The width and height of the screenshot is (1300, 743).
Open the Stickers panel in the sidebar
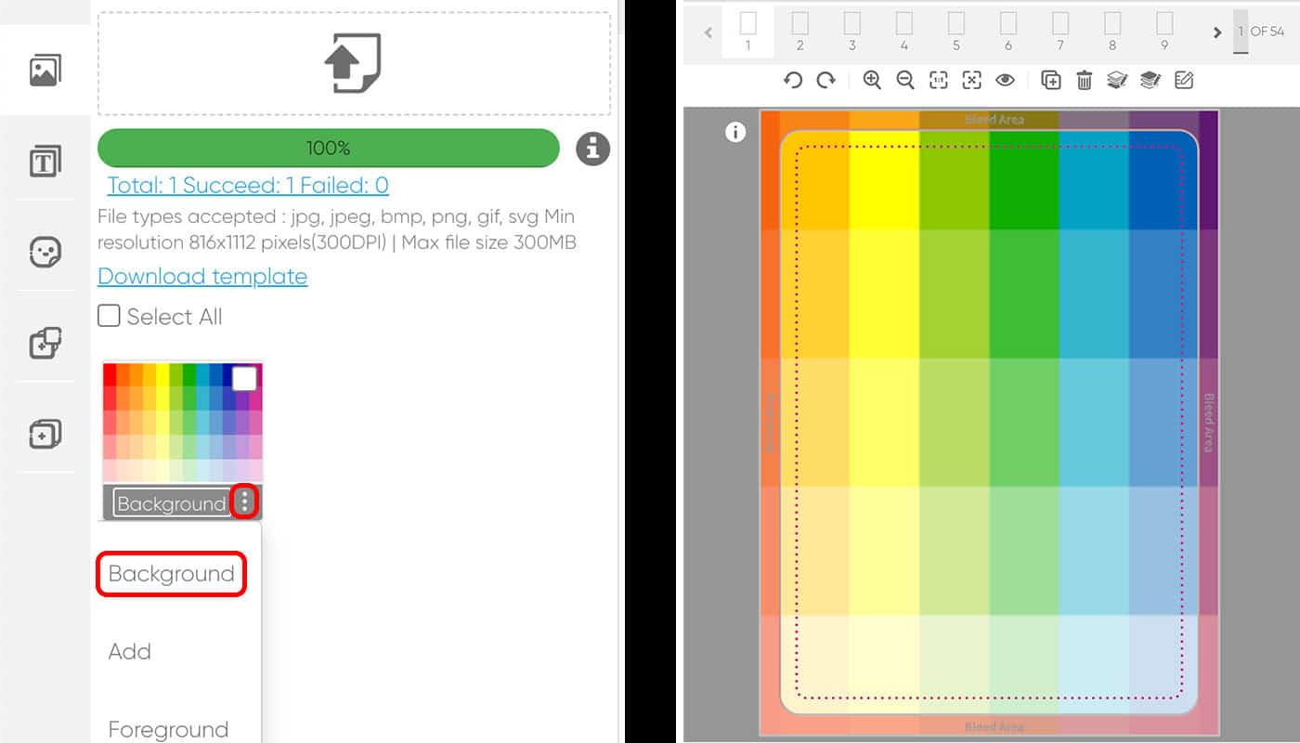[45, 252]
